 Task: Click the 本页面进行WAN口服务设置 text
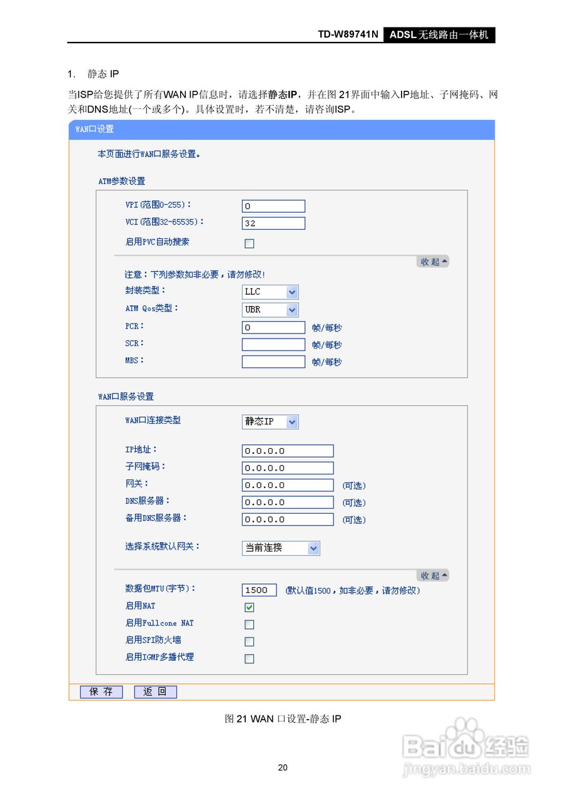pos(149,153)
